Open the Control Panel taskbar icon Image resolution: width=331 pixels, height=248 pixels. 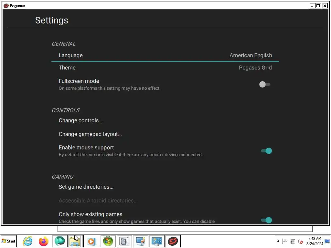(157, 241)
